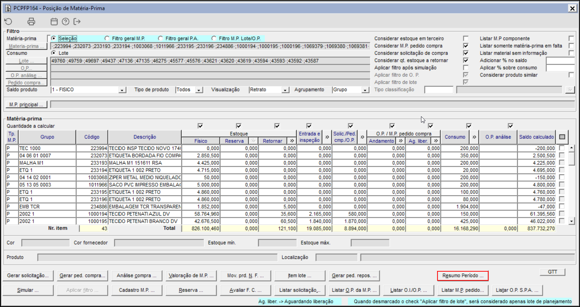Click the expand arrows next to Consumo column
This screenshot has width=580, height=307.
coord(474,137)
